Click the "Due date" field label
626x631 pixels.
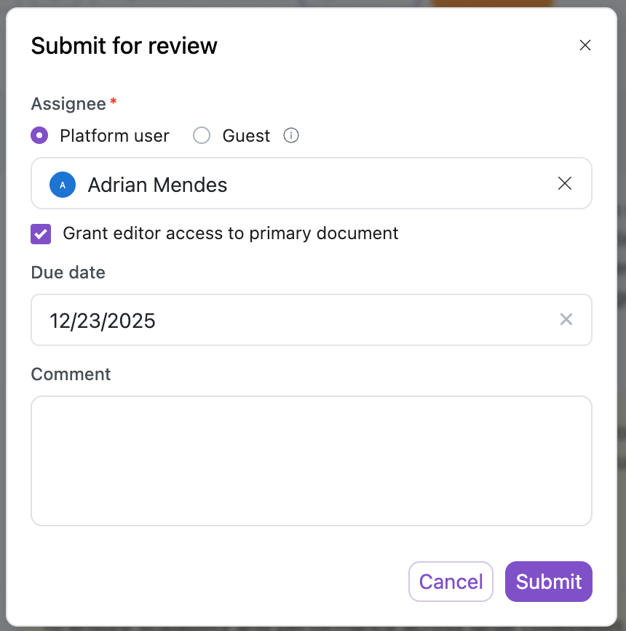pyautogui.click(x=68, y=273)
